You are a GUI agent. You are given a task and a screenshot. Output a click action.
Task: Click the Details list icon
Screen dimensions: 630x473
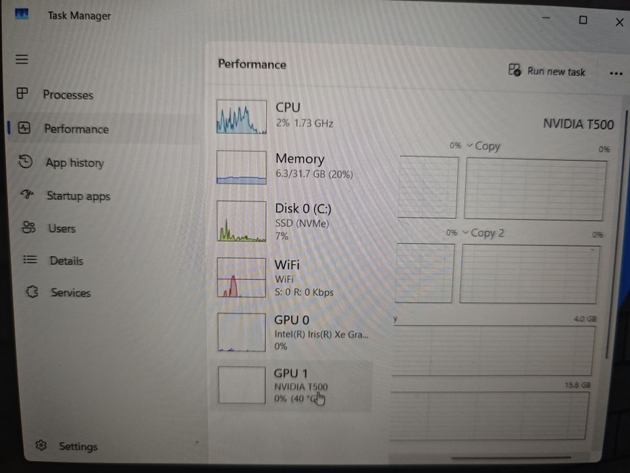click(30, 259)
